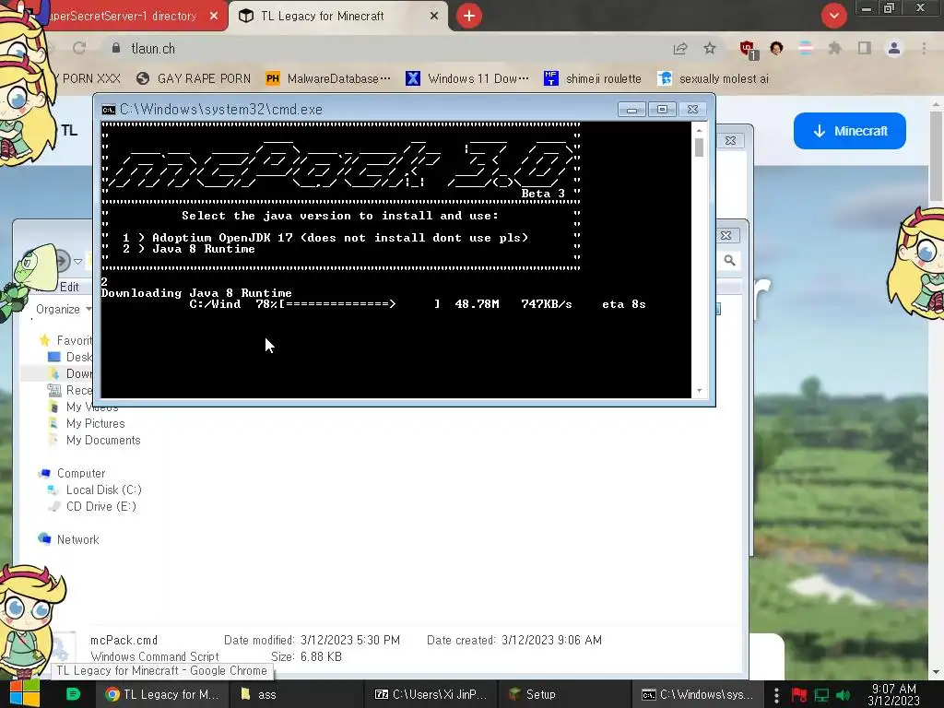944x708 pixels.
Task: Click the cmd window scrollbar thumb
Action: point(699,147)
